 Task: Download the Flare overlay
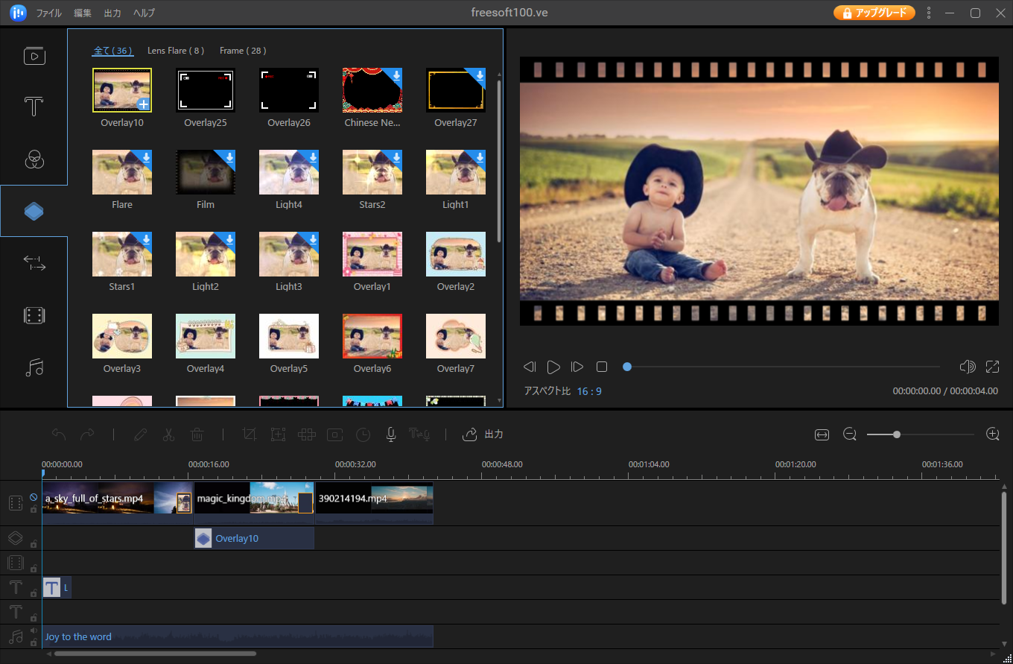click(x=147, y=157)
